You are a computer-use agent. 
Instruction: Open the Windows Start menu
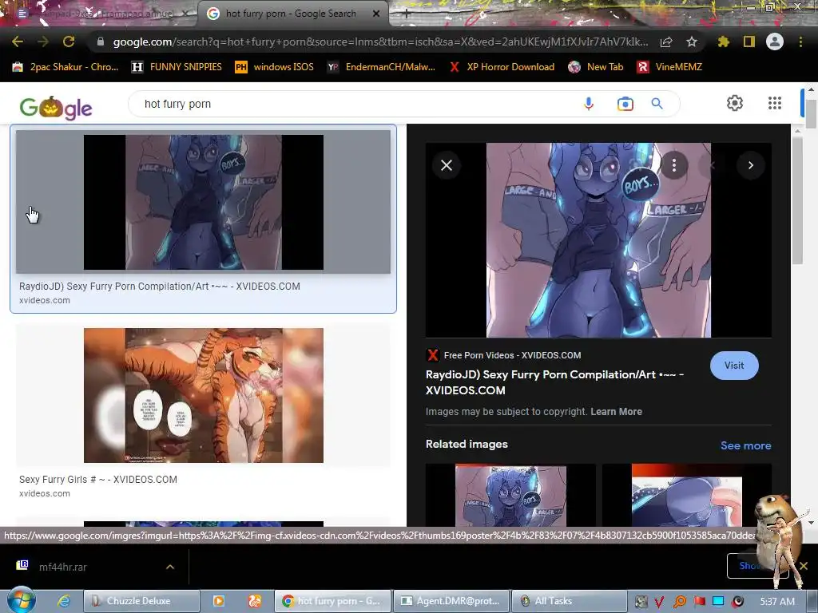(x=21, y=600)
